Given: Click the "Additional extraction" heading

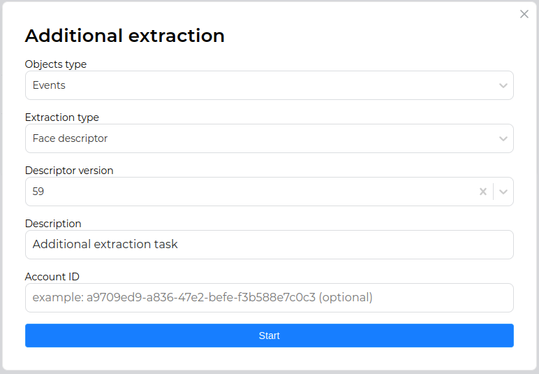Looking at the screenshot, I should pos(125,36).
